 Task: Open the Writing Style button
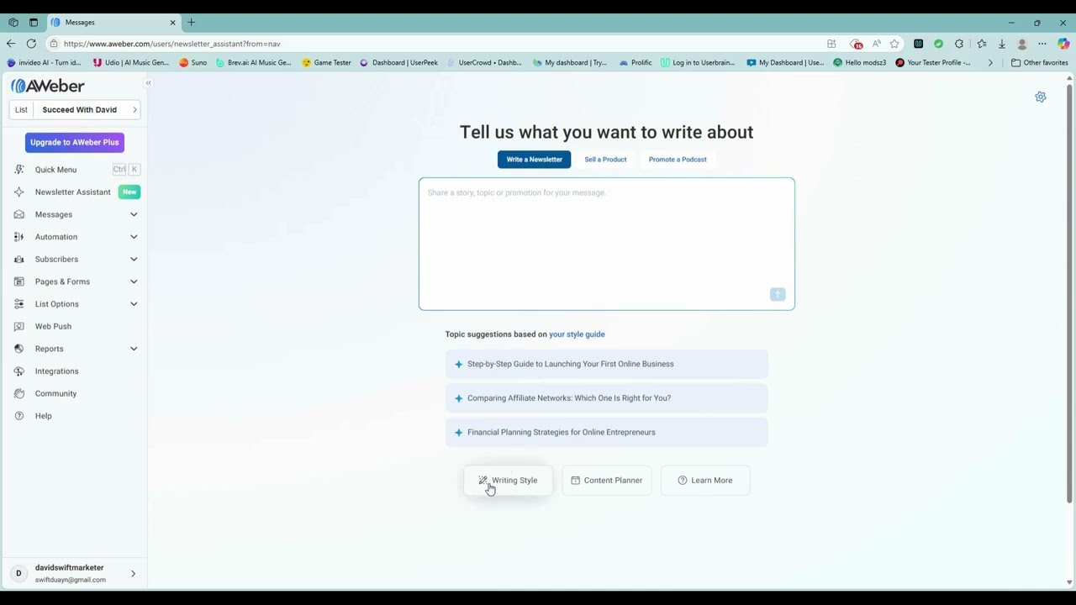(508, 481)
